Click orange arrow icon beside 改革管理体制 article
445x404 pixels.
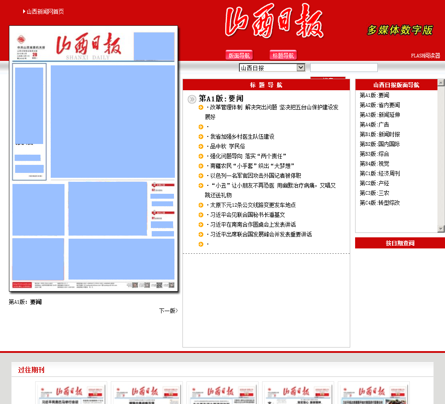tap(201, 107)
